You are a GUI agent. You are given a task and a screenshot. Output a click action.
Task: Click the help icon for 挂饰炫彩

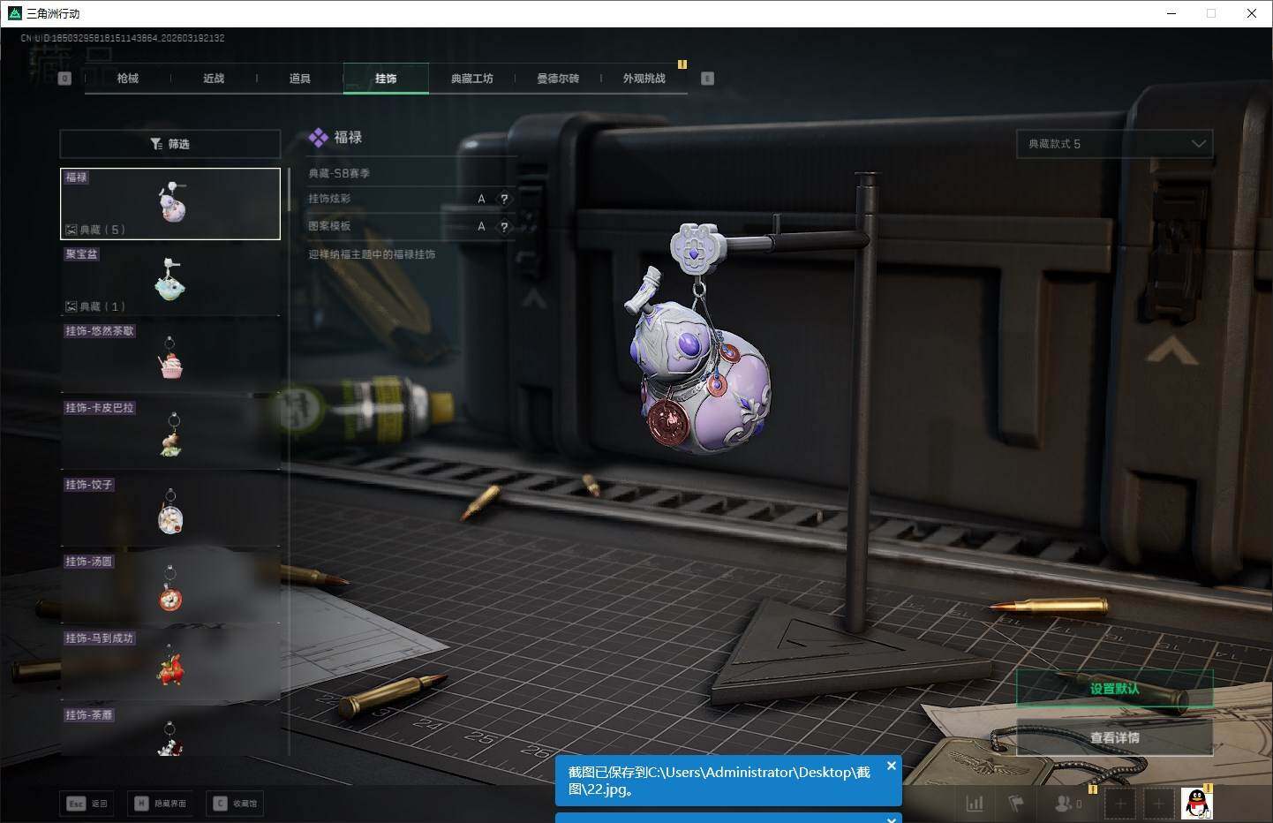[504, 199]
